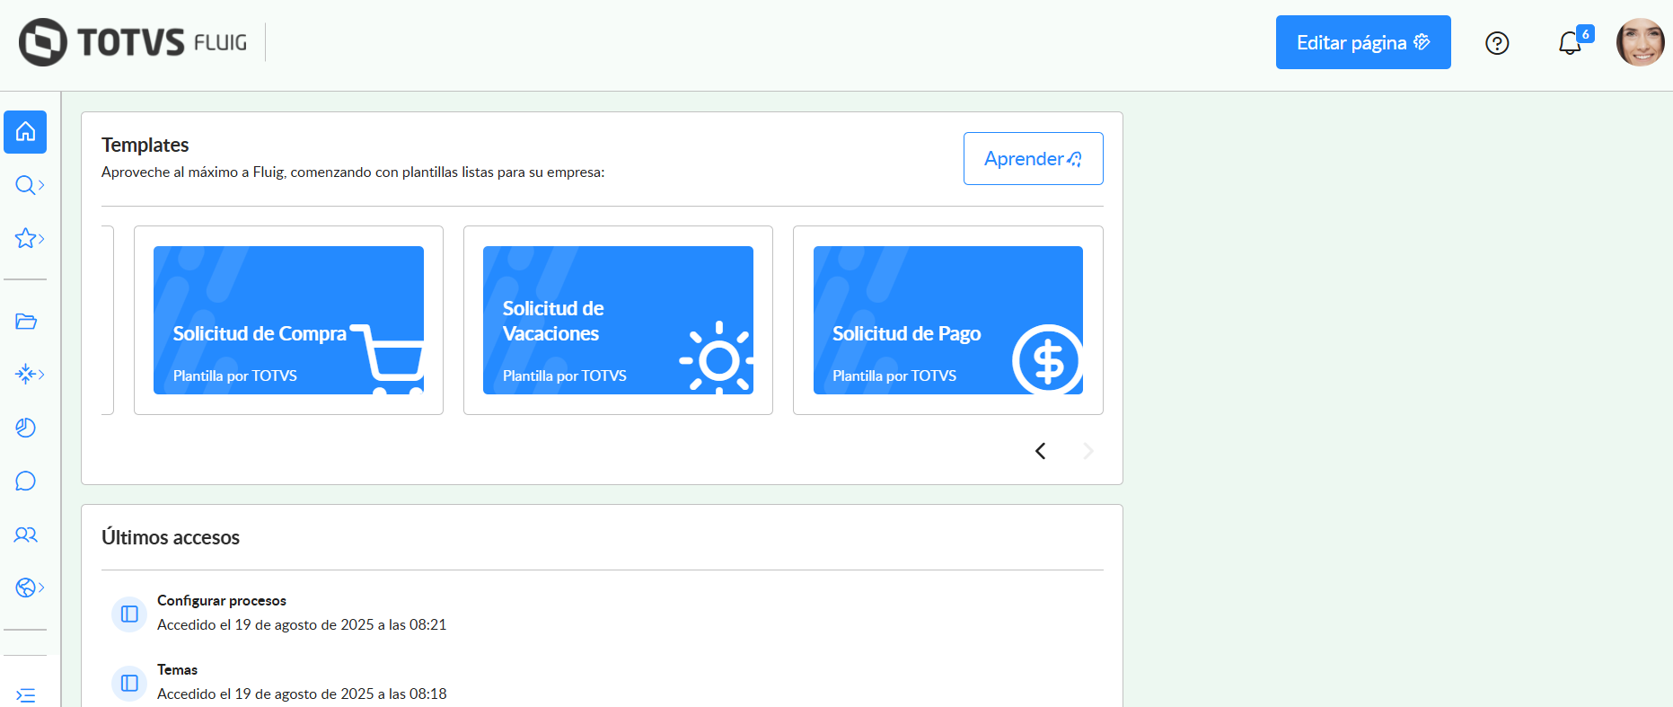Expand the sidebar menu with bottom icon
Viewport: 1673px width, 707px height.
click(x=26, y=694)
